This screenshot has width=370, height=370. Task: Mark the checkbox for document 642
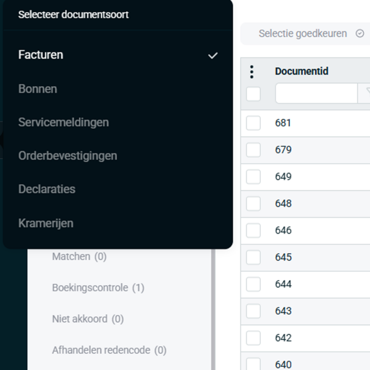coord(253,338)
